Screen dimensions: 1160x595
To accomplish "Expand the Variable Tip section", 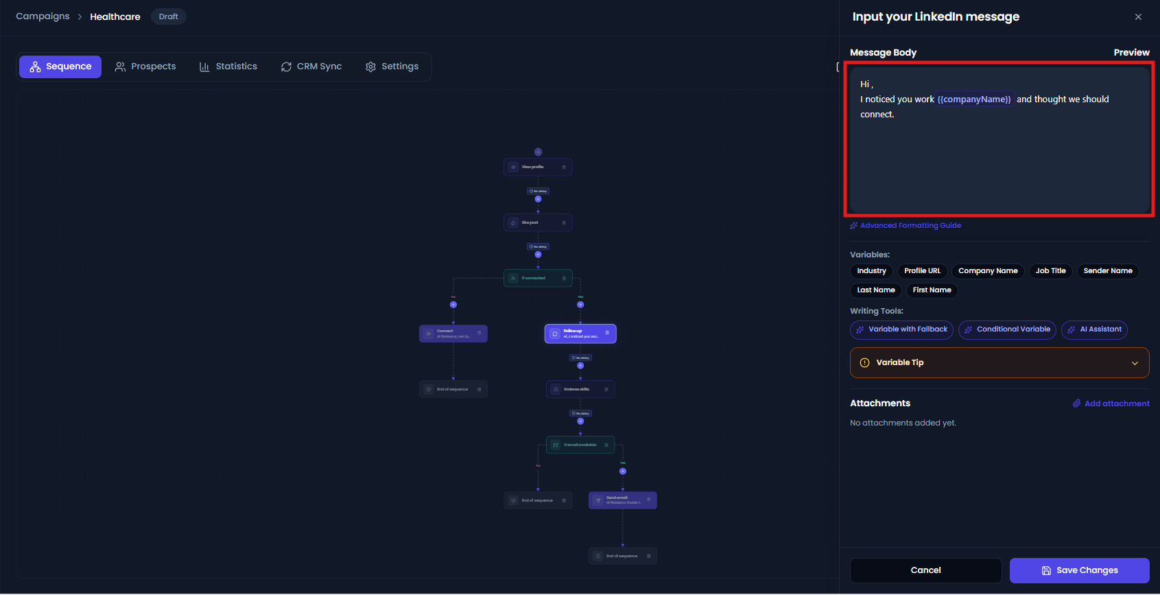I will click(x=1135, y=363).
